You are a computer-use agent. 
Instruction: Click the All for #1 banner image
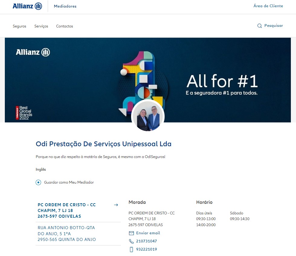148,80
